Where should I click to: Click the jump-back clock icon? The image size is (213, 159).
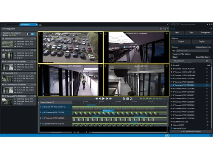pos(124,98)
